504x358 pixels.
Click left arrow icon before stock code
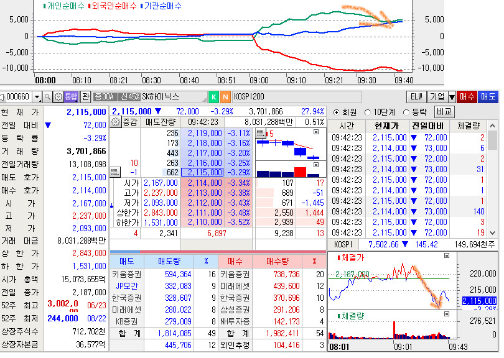point(2,96)
